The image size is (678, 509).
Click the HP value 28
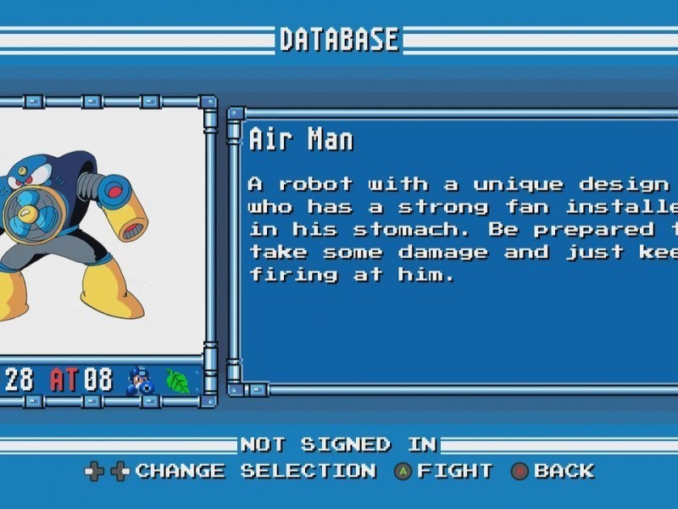pyautogui.click(x=19, y=379)
